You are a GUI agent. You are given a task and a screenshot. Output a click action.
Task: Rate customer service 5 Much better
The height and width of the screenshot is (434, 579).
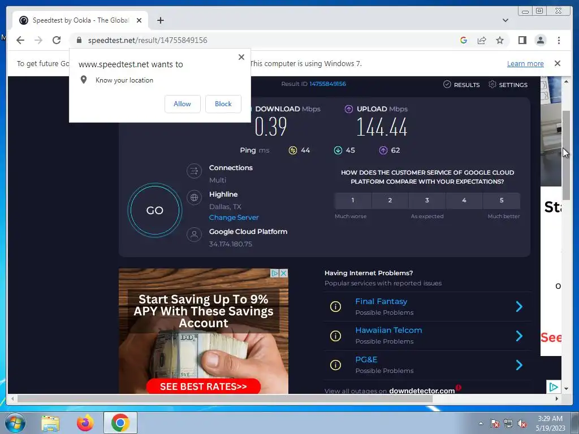click(x=502, y=201)
